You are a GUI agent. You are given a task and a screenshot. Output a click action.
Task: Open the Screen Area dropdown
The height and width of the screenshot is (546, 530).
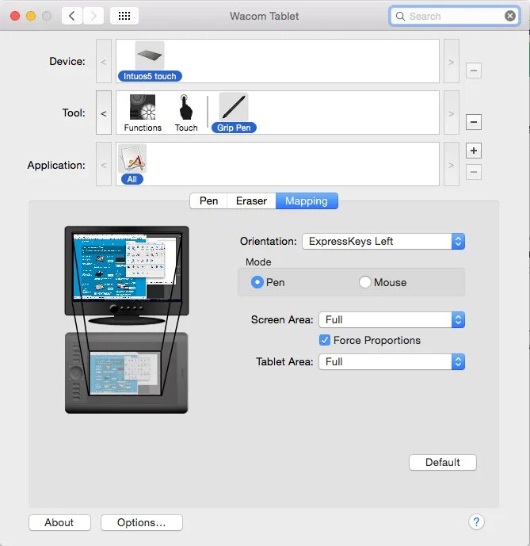(x=391, y=319)
